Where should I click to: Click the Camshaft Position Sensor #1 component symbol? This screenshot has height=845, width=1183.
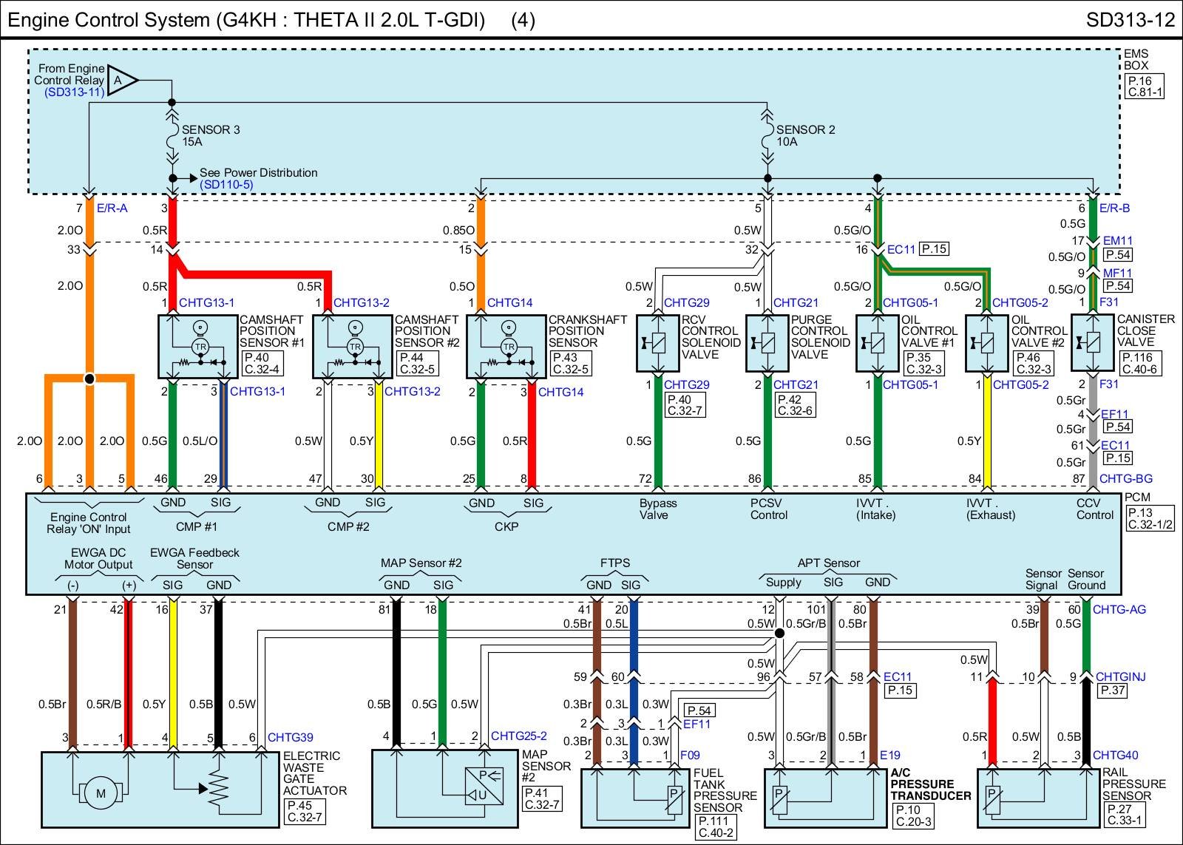(x=198, y=347)
